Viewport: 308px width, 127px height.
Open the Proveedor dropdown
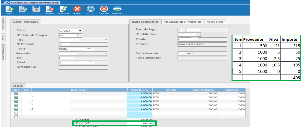click(x=106, y=54)
